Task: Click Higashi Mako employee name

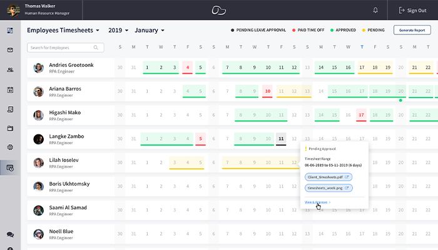Action: coord(65,112)
